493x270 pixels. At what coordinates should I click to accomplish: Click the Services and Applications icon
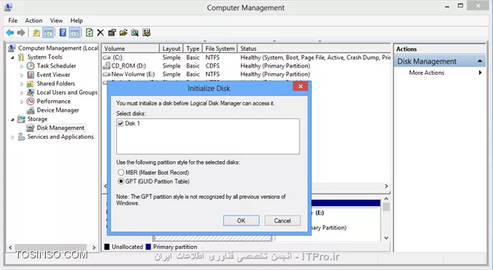click(21, 136)
